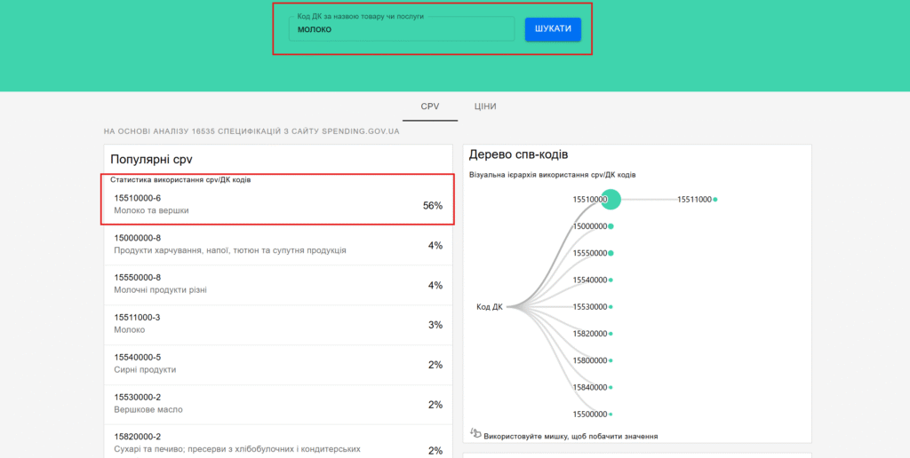Screen dimensions: 910x458
Task: Select the 15550000 tree node dot
Action: coord(611,253)
